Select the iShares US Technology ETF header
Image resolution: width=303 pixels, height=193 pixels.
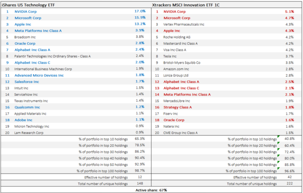(x=28, y=5)
